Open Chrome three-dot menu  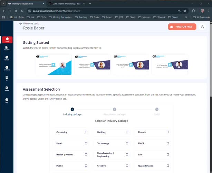tap(209, 11)
